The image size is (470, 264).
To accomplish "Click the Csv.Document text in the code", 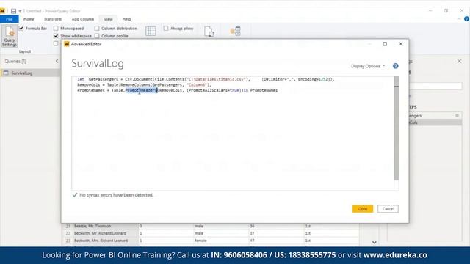I will pyautogui.click(x=139, y=79).
